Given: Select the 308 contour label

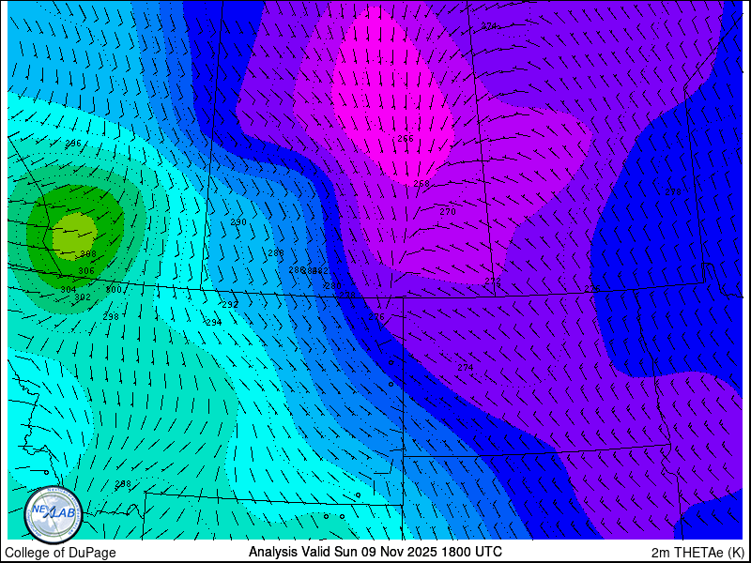Looking at the screenshot, I should (x=88, y=253).
